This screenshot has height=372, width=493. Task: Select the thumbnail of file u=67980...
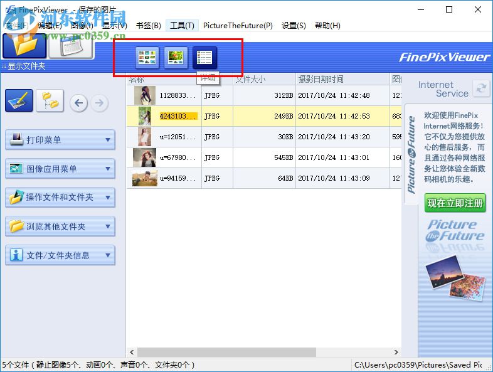[x=145, y=157]
